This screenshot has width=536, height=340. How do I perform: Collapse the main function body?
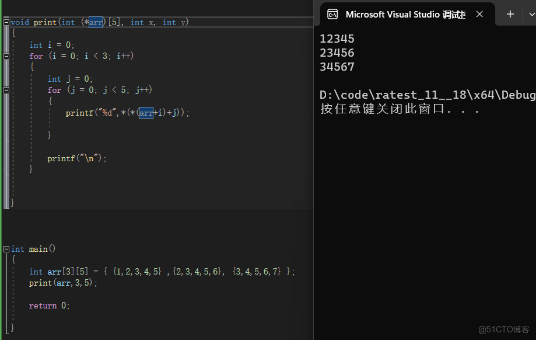pos(5,248)
